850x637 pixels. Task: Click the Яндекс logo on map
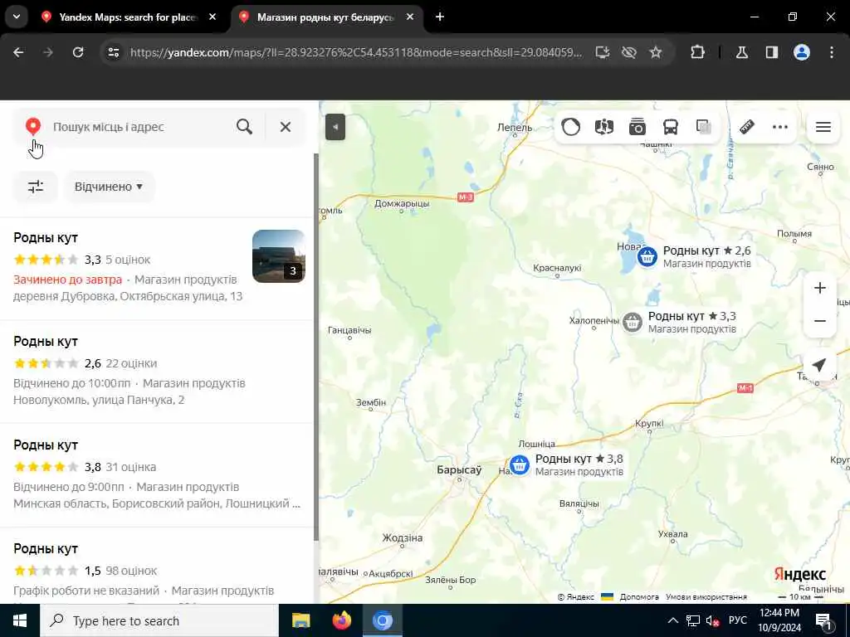(799, 574)
